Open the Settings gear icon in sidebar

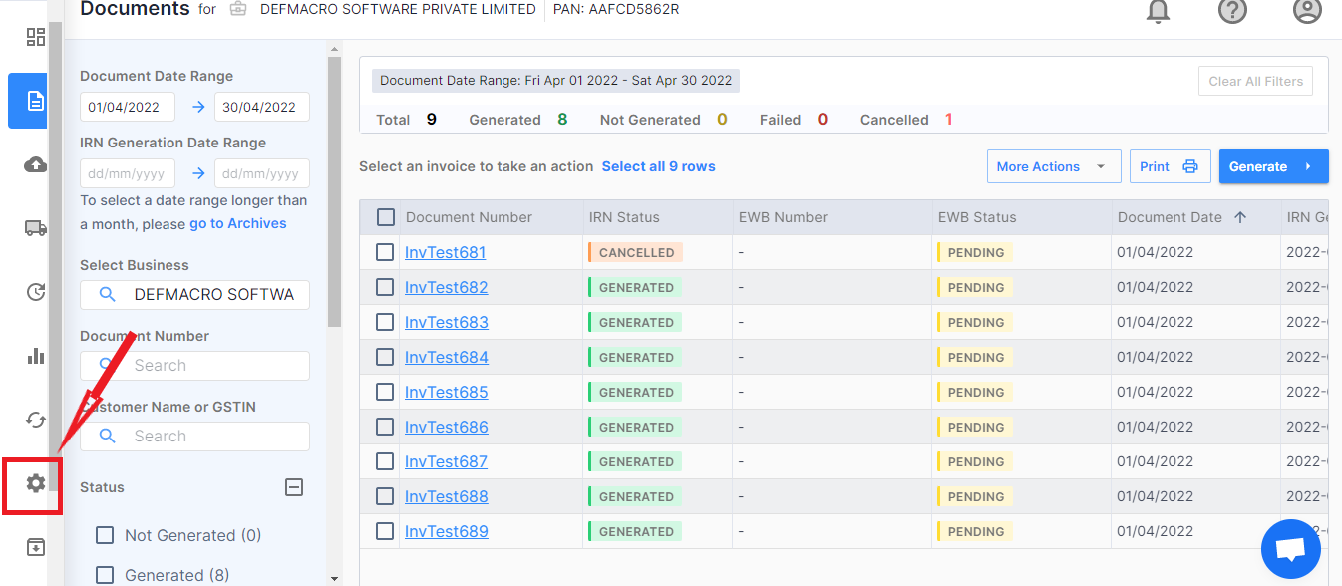[x=36, y=483]
